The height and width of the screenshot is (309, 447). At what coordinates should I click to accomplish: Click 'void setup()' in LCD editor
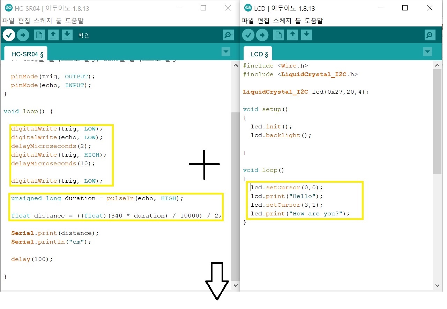[266, 109]
